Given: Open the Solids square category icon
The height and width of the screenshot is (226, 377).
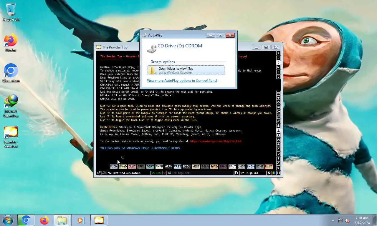Looking at the screenshot, I should coord(278,135).
